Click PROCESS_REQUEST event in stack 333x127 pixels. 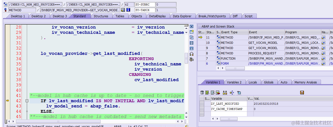coord(262,53)
